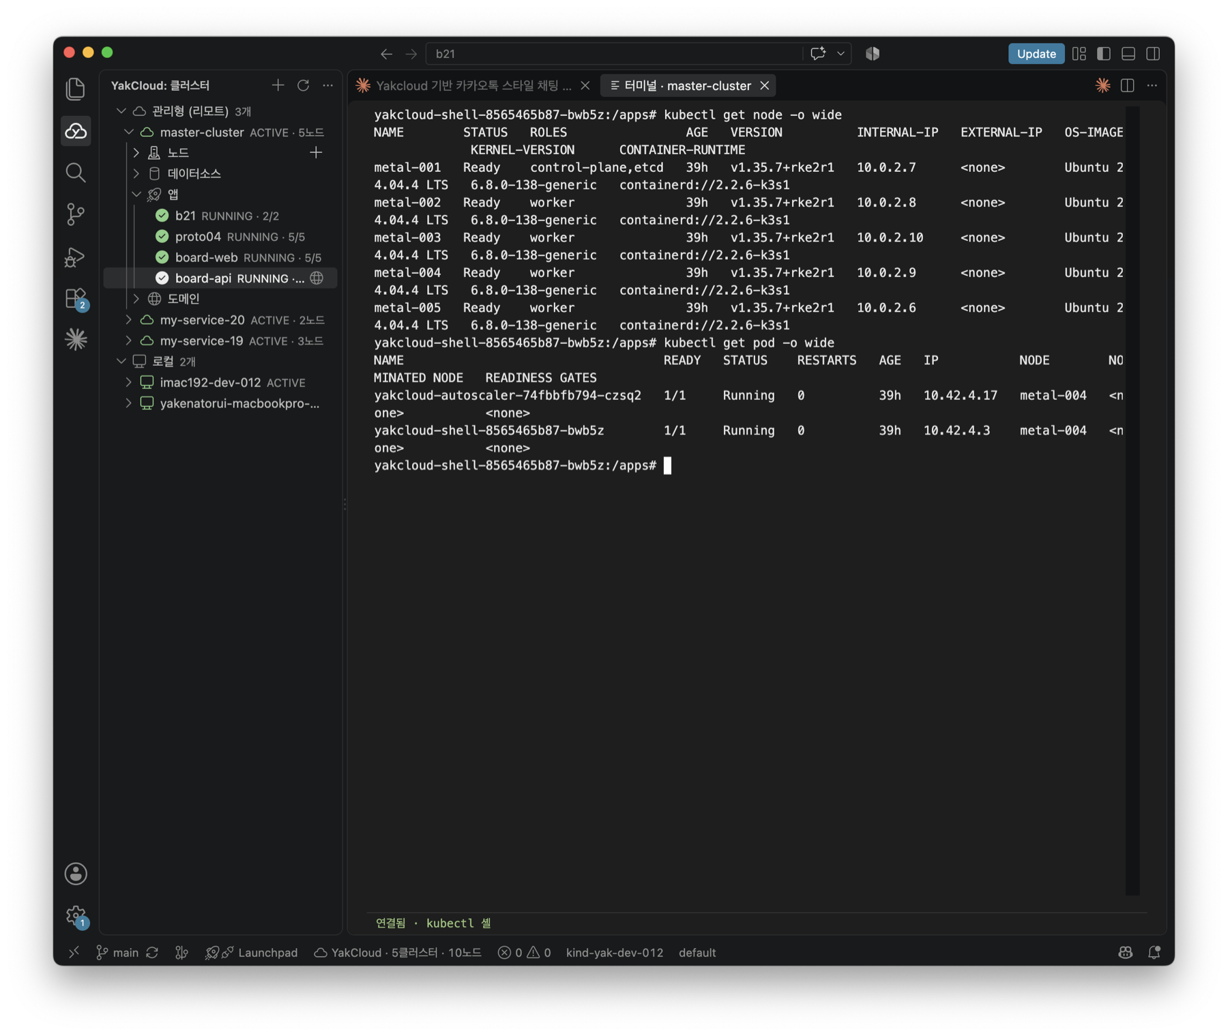Viewport: 1228px width, 1036px height.
Task: Focus the terminal prompt cursor line
Action: coord(523,465)
